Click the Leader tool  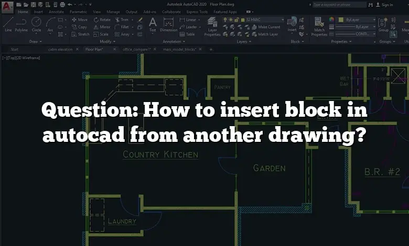click(x=188, y=27)
